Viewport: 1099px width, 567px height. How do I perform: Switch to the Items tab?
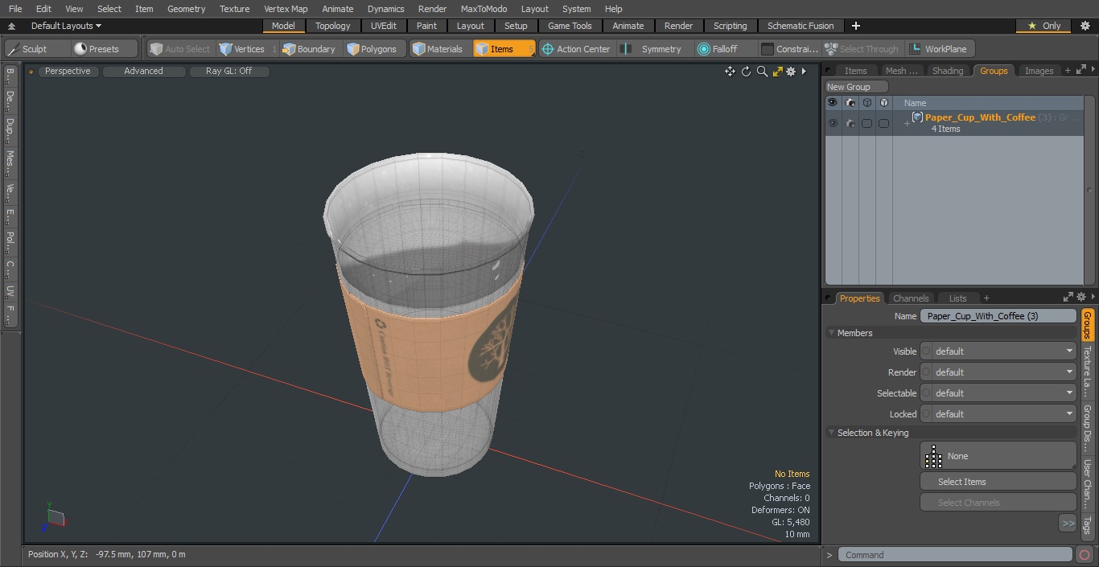click(855, 71)
